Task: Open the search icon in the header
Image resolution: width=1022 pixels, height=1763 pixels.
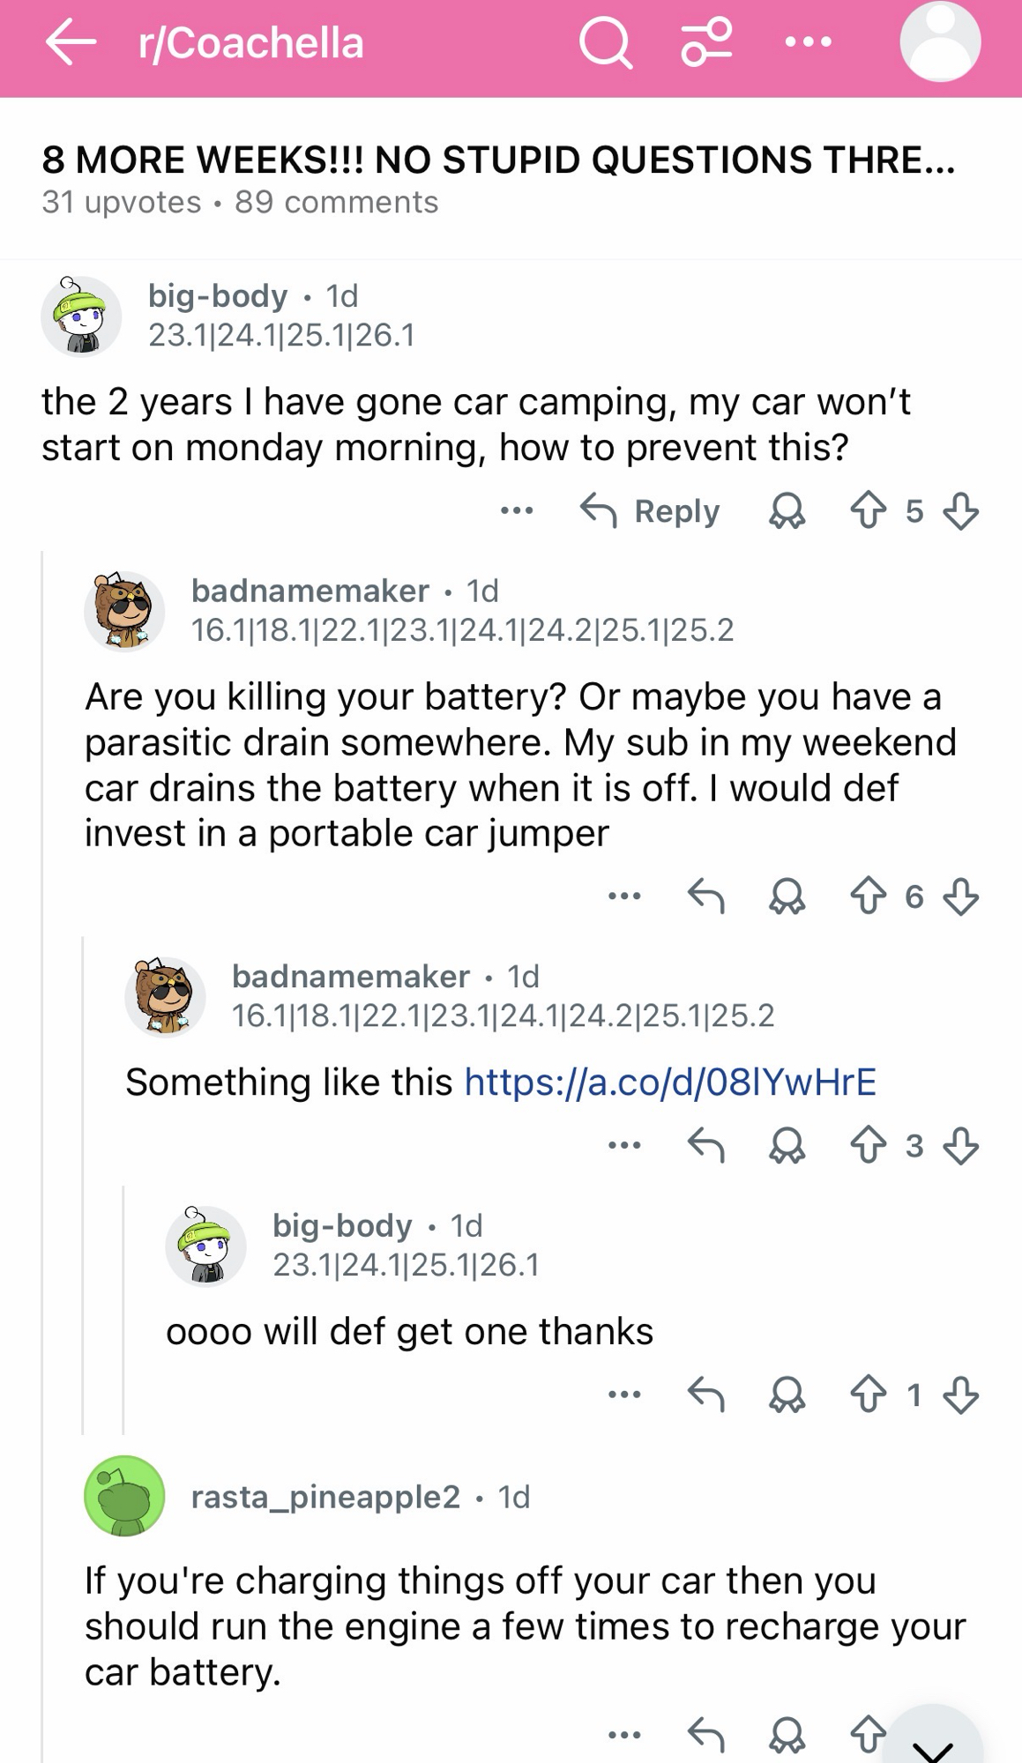Action: click(x=605, y=42)
